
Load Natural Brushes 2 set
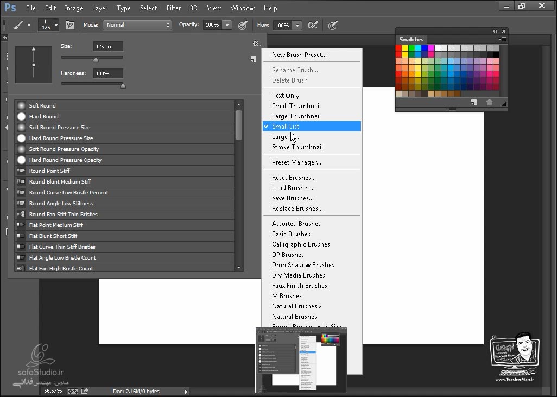[x=312, y=306]
